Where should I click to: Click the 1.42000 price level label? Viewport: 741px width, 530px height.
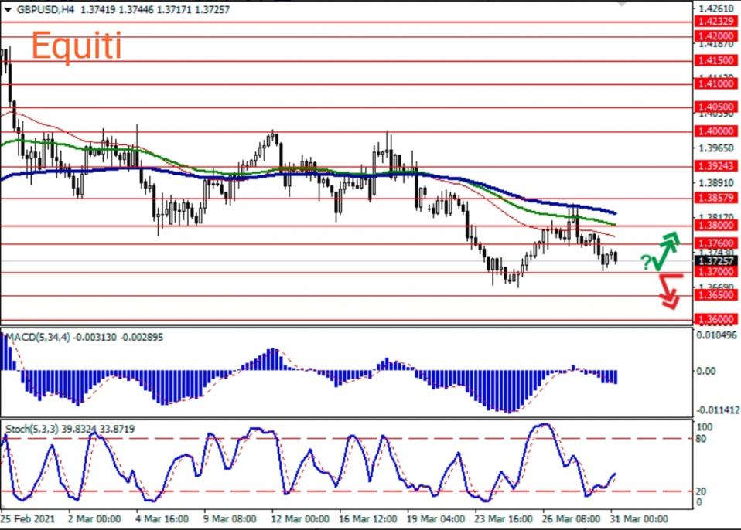coord(716,36)
